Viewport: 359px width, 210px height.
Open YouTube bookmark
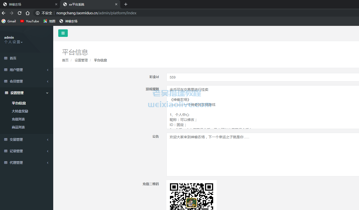[x=30, y=21]
